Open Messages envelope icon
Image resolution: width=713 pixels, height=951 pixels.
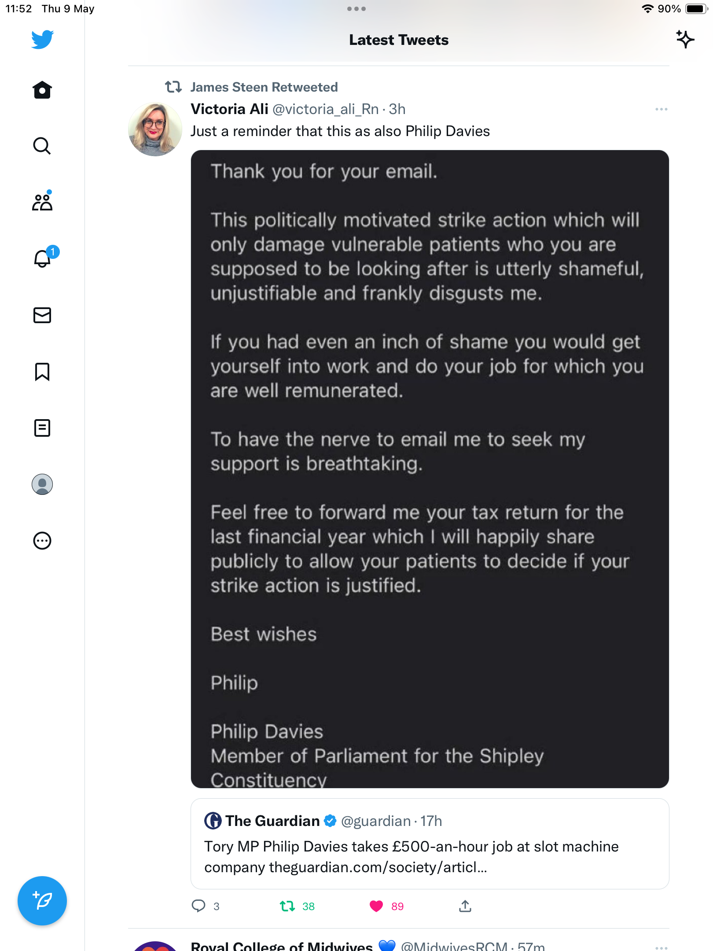(42, 315)
